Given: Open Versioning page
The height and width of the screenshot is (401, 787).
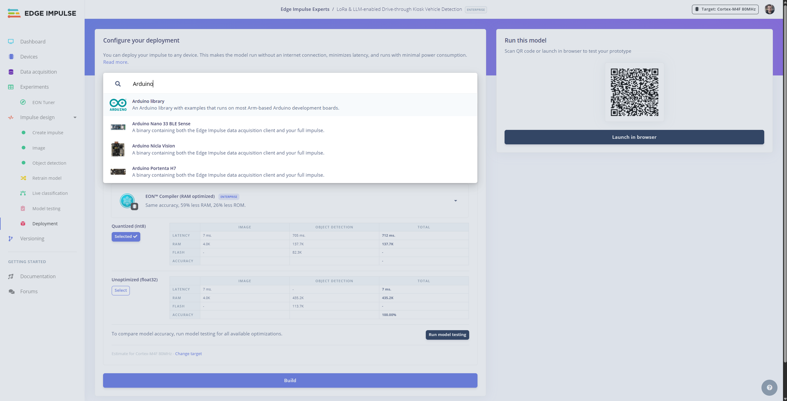Looking at the screenshot, I should click(x=32, y=239).
